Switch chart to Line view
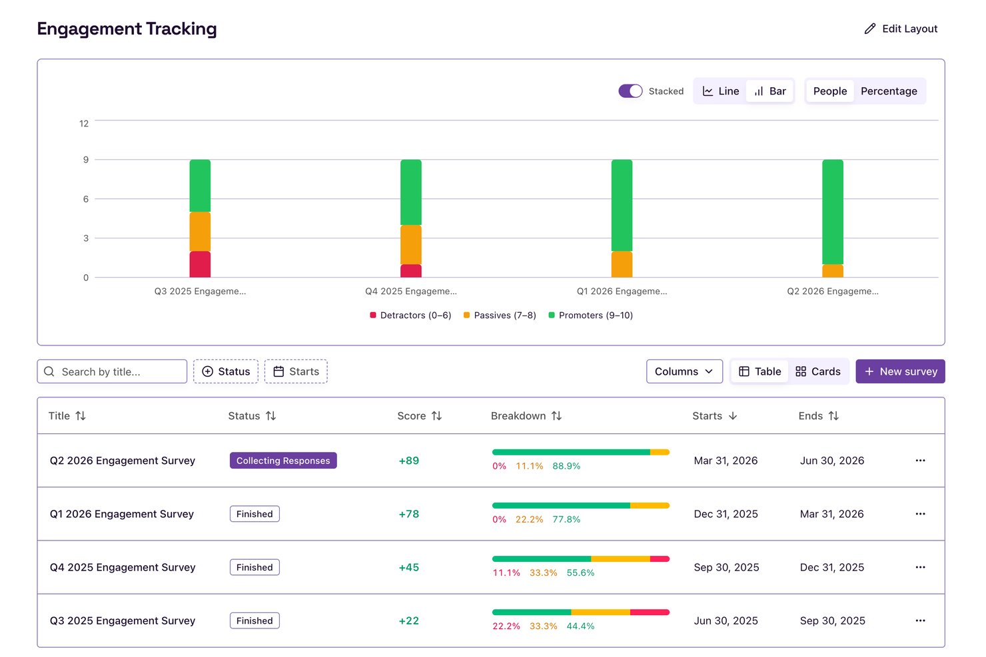 point(721,91)
